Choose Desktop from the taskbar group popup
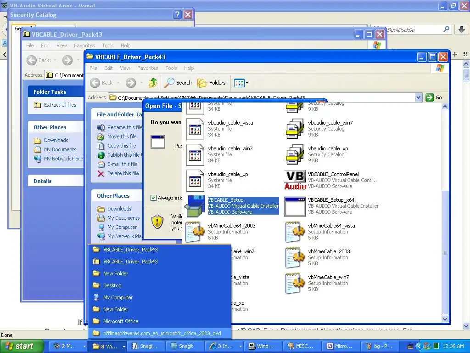 (159, 285)
